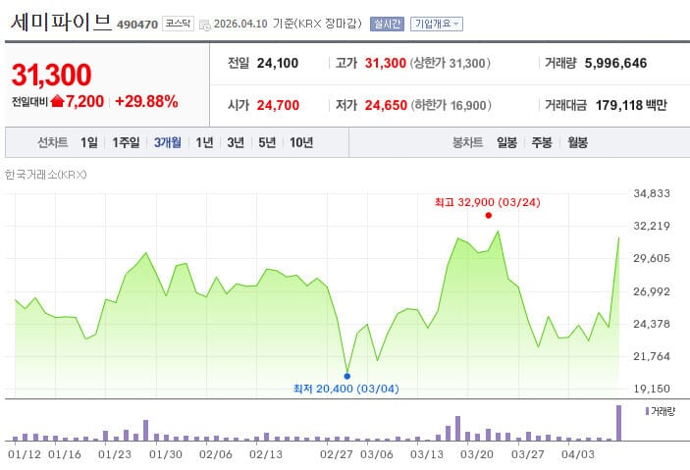
Task: Toggle the 실시간 real-time button
Action: (x=386, y=24)
